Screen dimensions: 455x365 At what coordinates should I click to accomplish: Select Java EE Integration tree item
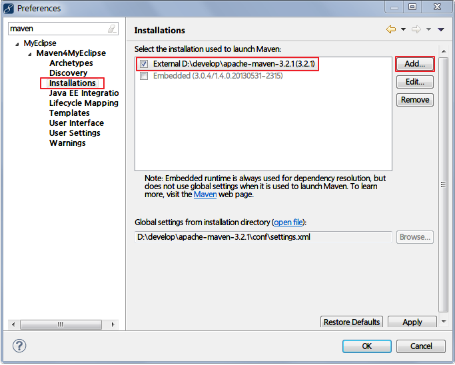(x=84, y=93)
